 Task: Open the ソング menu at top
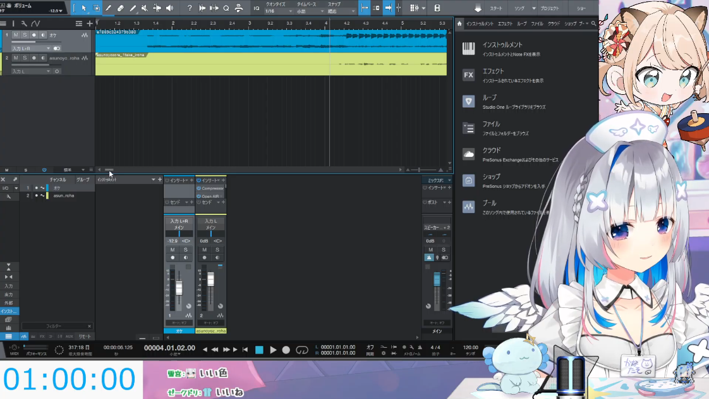[x=520, y=8]
